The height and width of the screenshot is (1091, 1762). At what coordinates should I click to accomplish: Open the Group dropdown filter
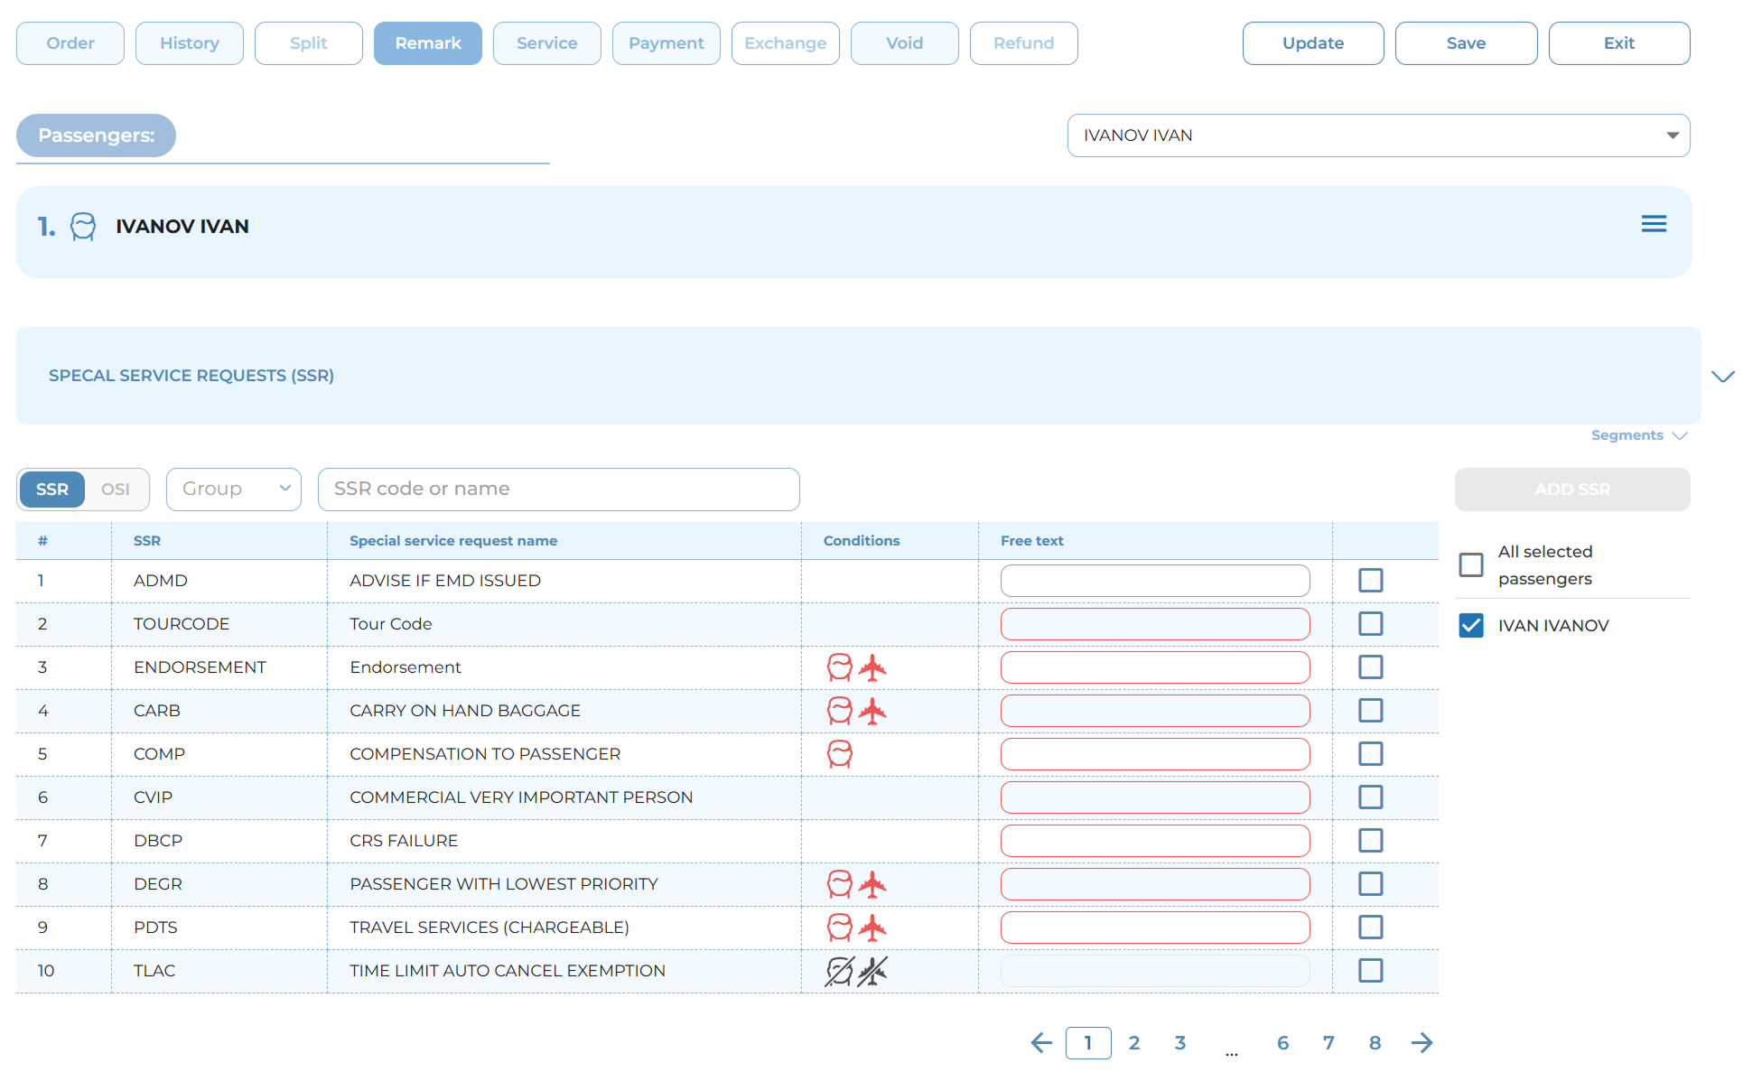(234, 490)
